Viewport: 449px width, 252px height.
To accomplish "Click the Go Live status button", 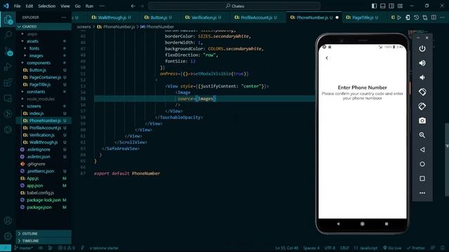I will click(392, 248).
